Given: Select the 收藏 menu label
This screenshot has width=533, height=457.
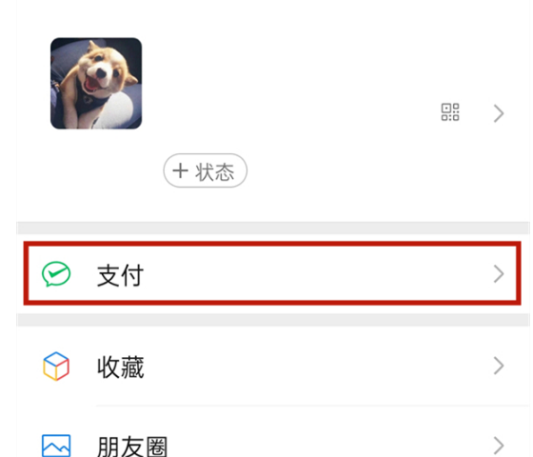Looking at the screenshot, I should click(120, 367).
